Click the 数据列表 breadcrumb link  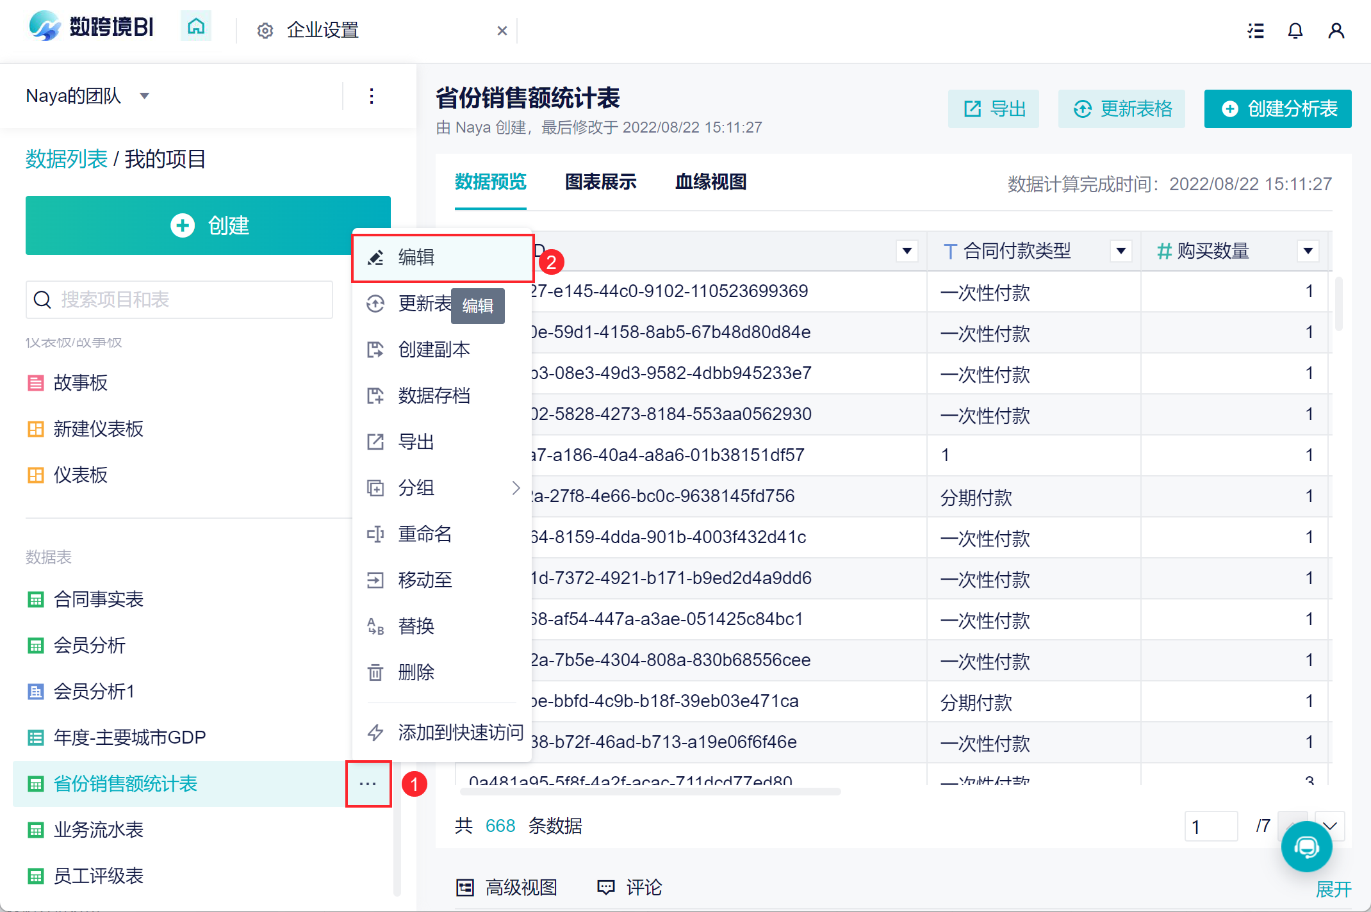click(x=66, y=159)
